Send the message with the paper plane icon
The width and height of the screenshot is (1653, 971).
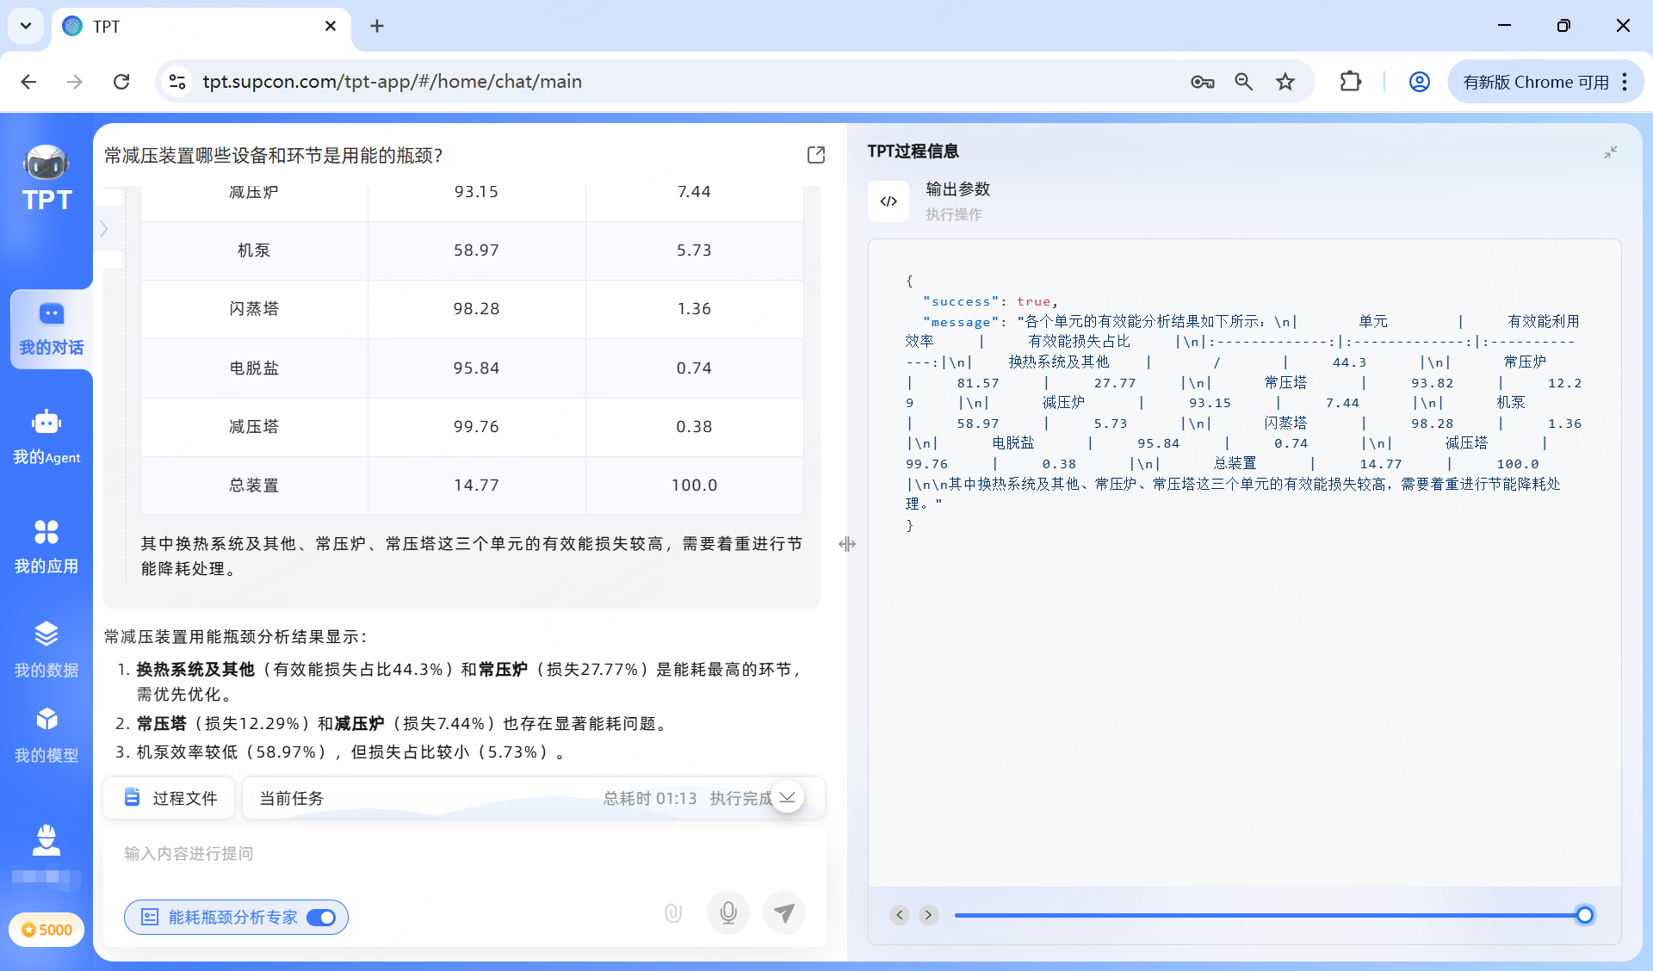783,912
